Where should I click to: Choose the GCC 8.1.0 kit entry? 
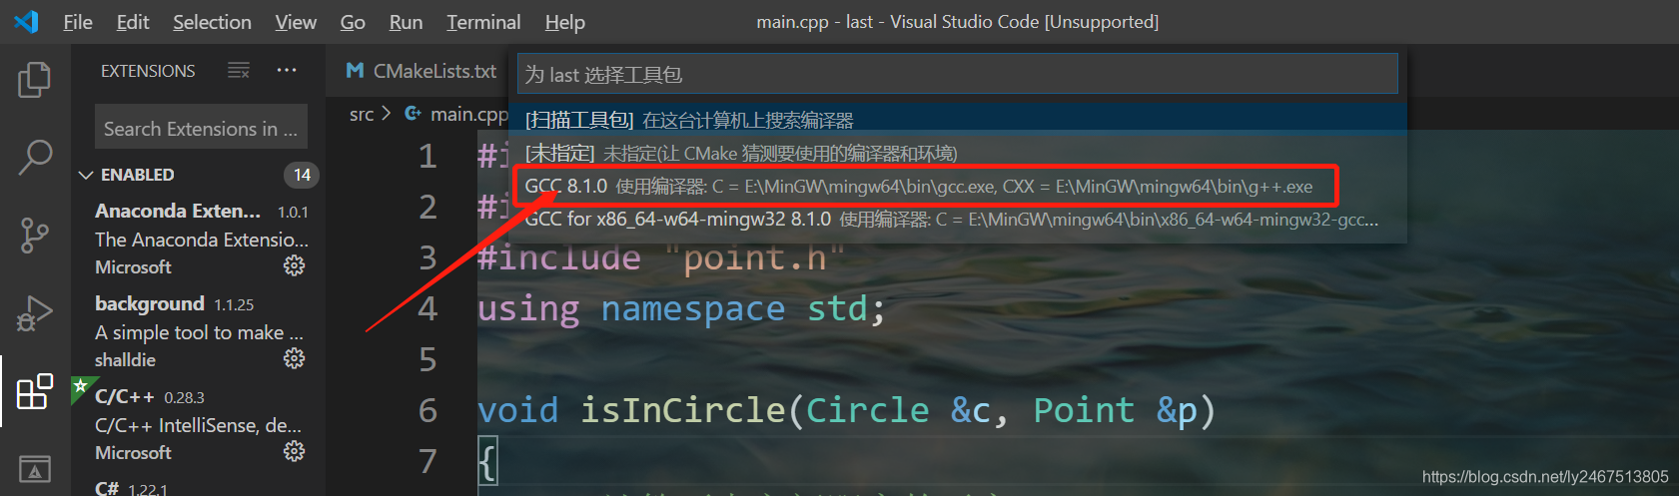(x=958, y=186)
